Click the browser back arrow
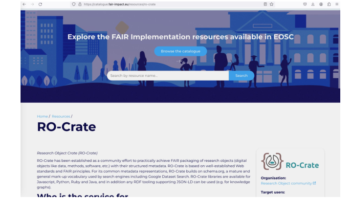Image resolution: width=352 pixels, height=198 pixels. pos(24,4)
